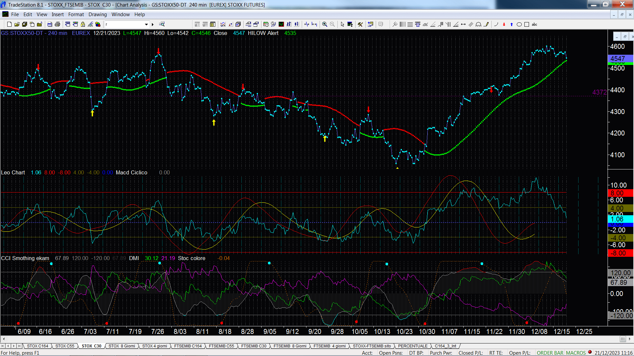
Task: Switch to the STOX C55 tab
Action: [x=65, y=346]
